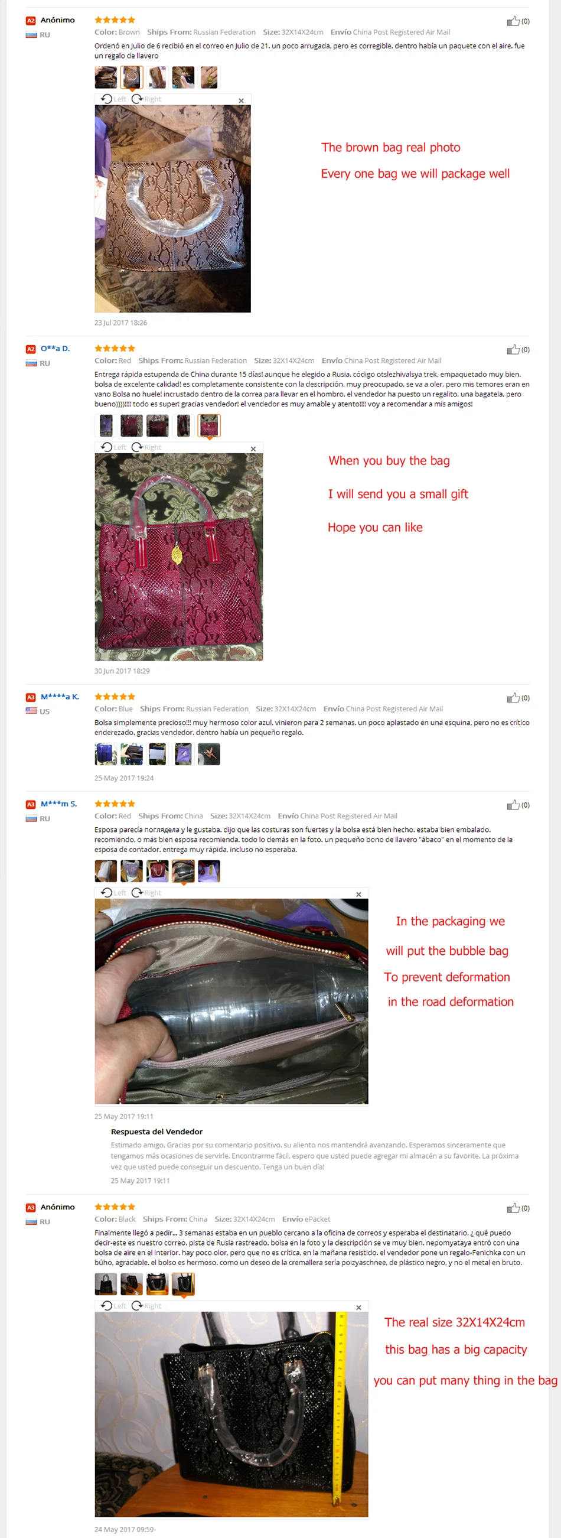Viewport: 561px width, 1538px height.
Task: Select the first black bag thumbnail
Action: click(106, 1285)
